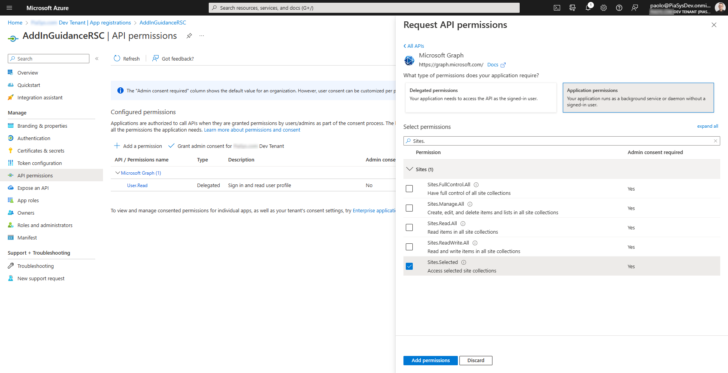The width and height of the screenshot is (728, 373).
Task: Enable the Sites.Read.All checkbox
Action: 409,227
